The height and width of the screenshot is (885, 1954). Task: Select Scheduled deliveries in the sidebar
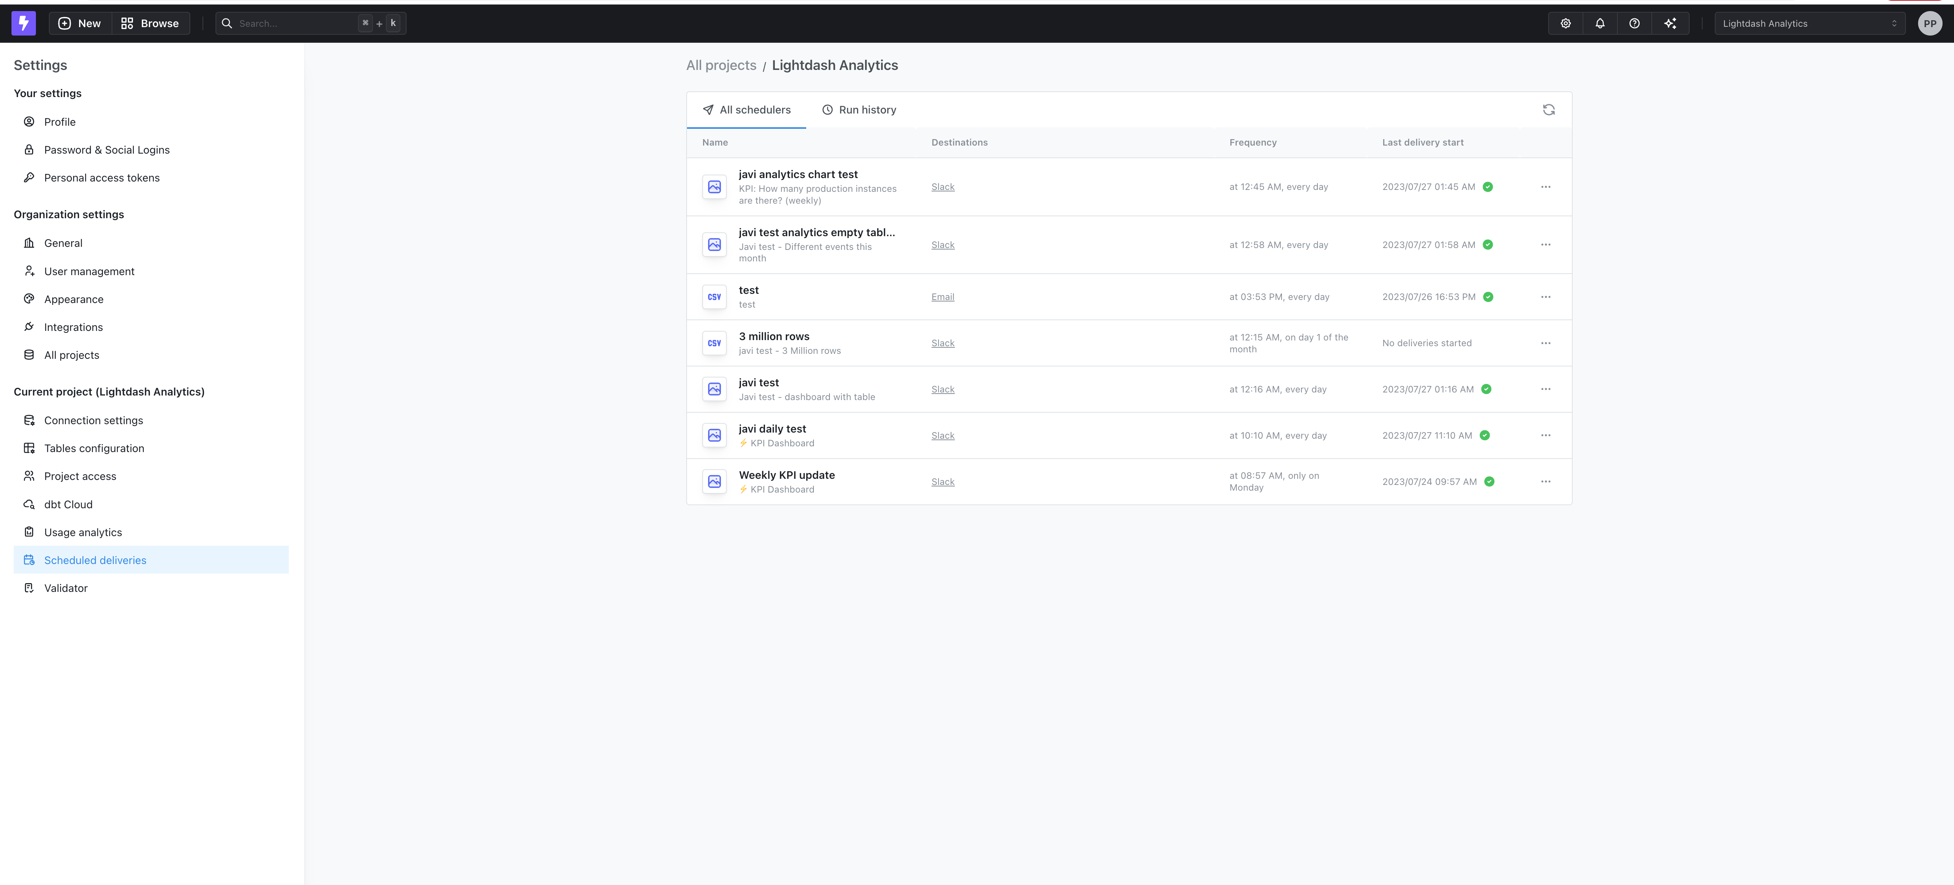click(94, 560)
